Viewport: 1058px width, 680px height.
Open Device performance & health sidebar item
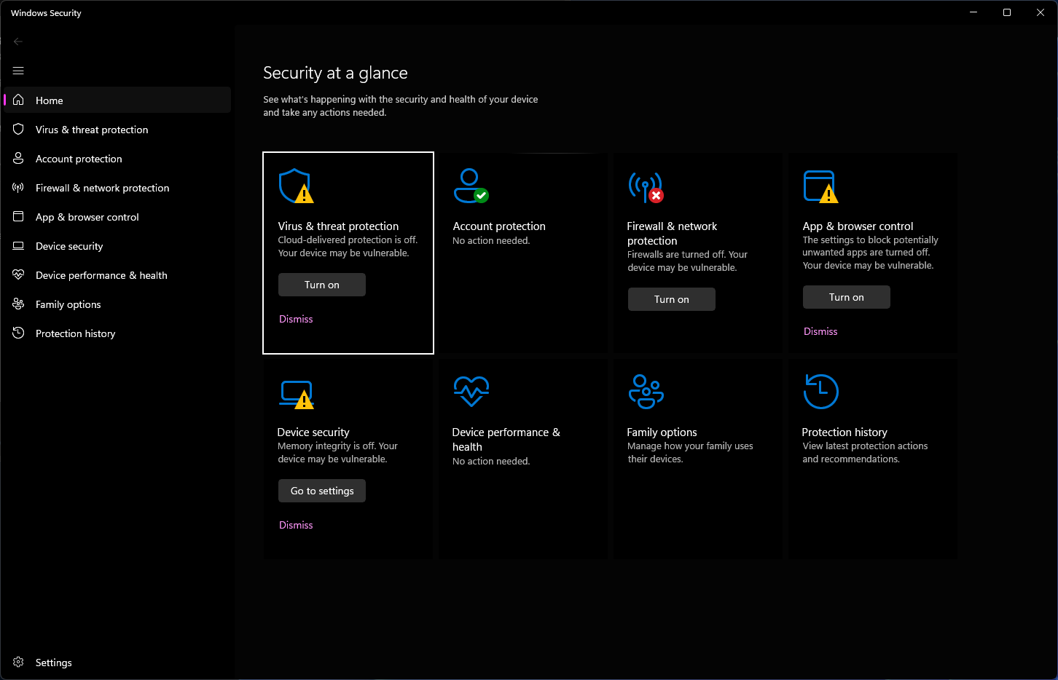(x=117, y=274)
